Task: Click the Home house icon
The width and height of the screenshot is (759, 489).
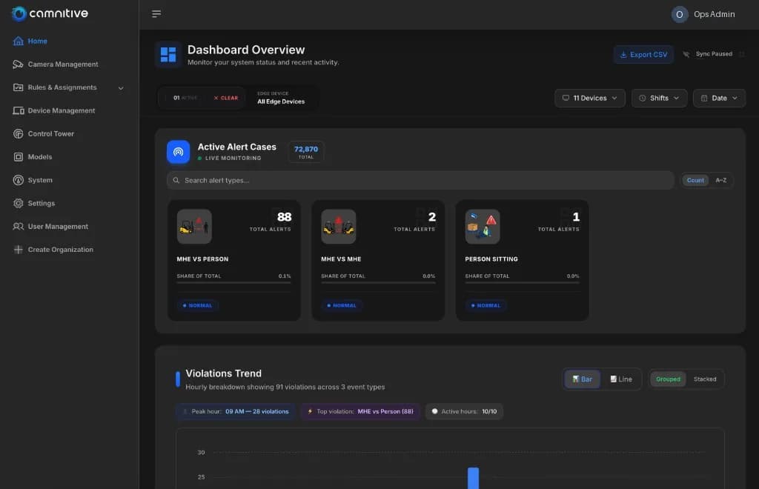Action: 19,41
